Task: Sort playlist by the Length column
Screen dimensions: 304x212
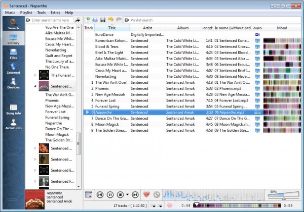Action: tap(207, 28)
